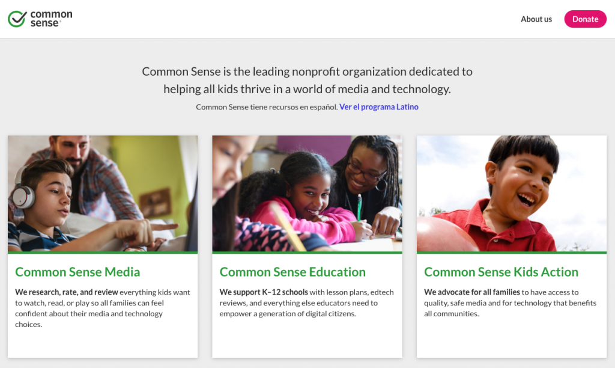Click 'Common Sense tiene recursos en español' text
The image size is (615, 368).
click(266, 107)
